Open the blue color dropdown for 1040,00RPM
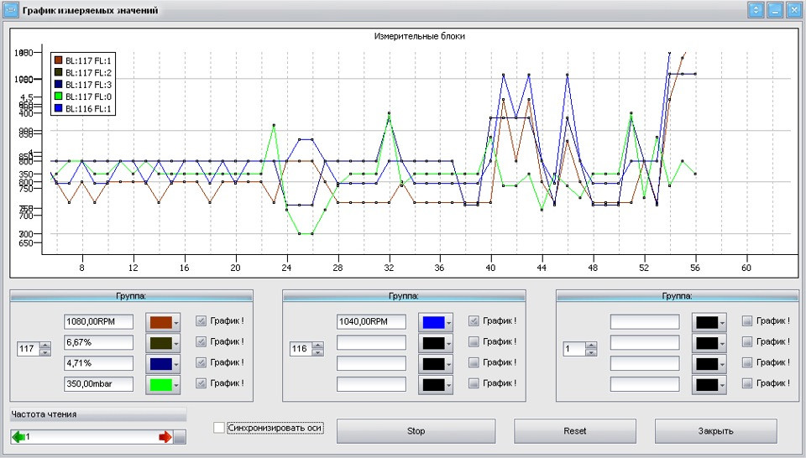The height and width of the screenshot is (458, 806). pos(436,322)
